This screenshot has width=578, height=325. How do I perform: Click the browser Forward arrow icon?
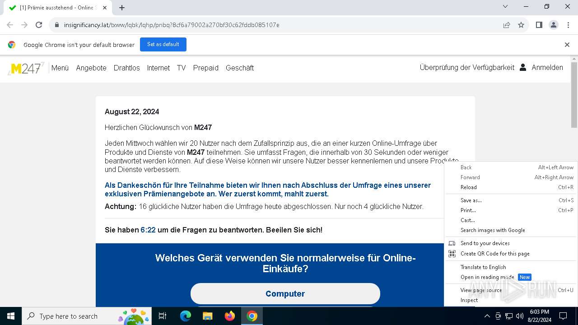[24, 25]
